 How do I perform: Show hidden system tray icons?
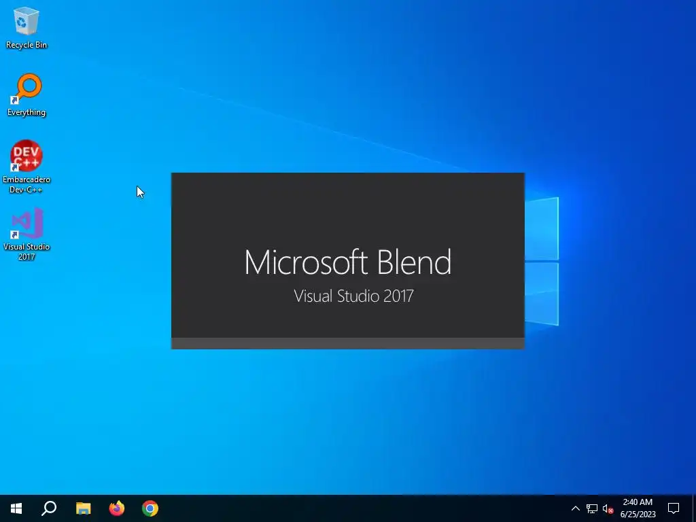click(x=575, y=508)
